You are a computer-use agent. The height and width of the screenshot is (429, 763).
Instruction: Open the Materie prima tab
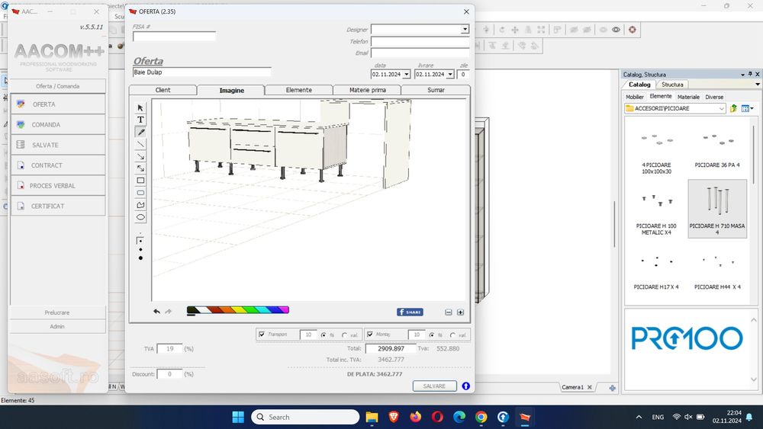367,90
